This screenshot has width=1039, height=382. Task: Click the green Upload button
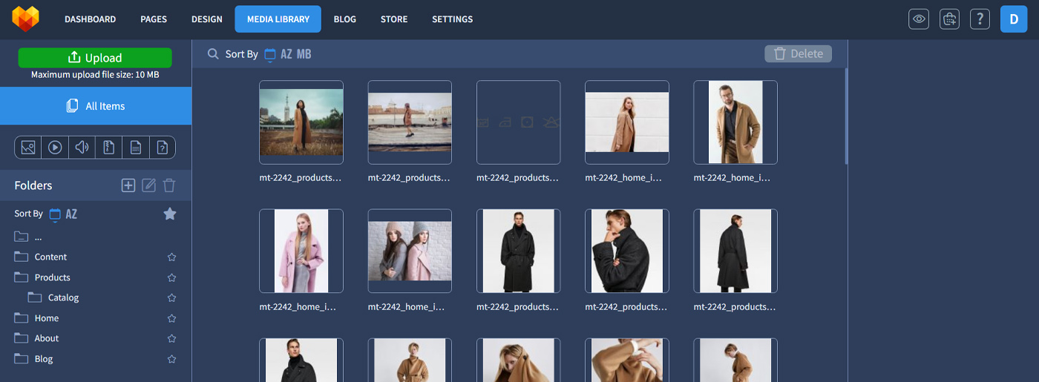pyautogui.click(x=95, y=58)
